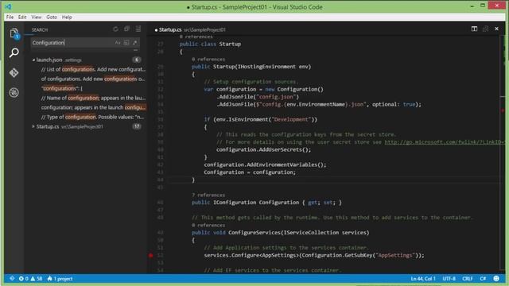Image resolution: width=509 pixels, height=286 pixels.
Task: Click line number 44 in gutter
Action: click(161, 180)
